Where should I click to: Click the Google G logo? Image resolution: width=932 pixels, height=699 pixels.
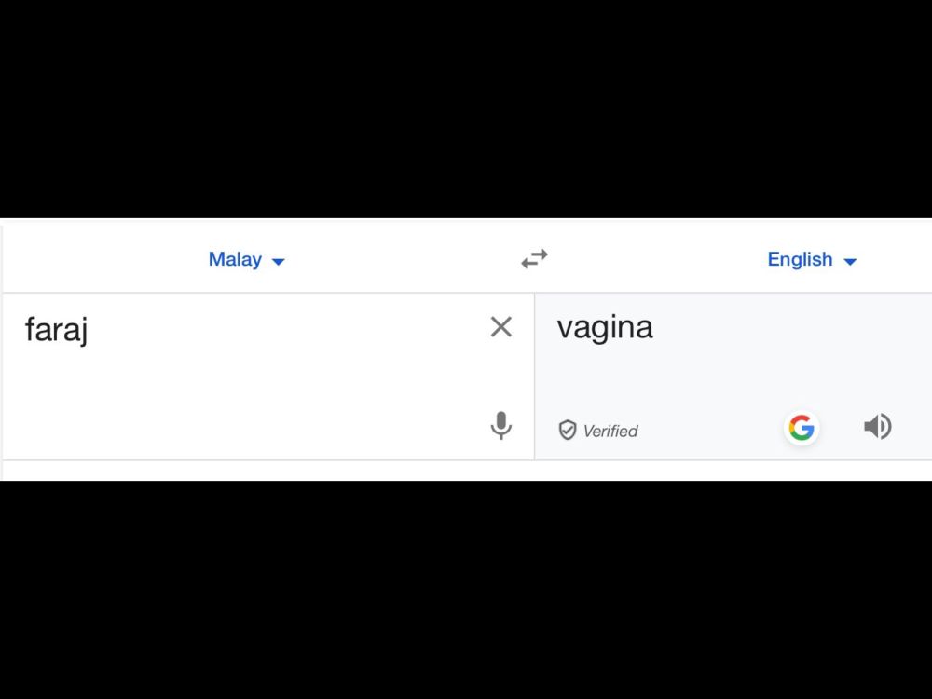coord(802,428)
